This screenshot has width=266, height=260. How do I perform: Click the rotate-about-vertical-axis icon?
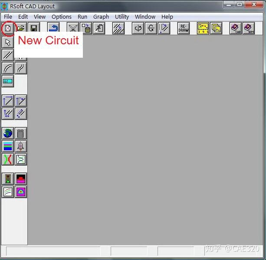pos(138,28)
